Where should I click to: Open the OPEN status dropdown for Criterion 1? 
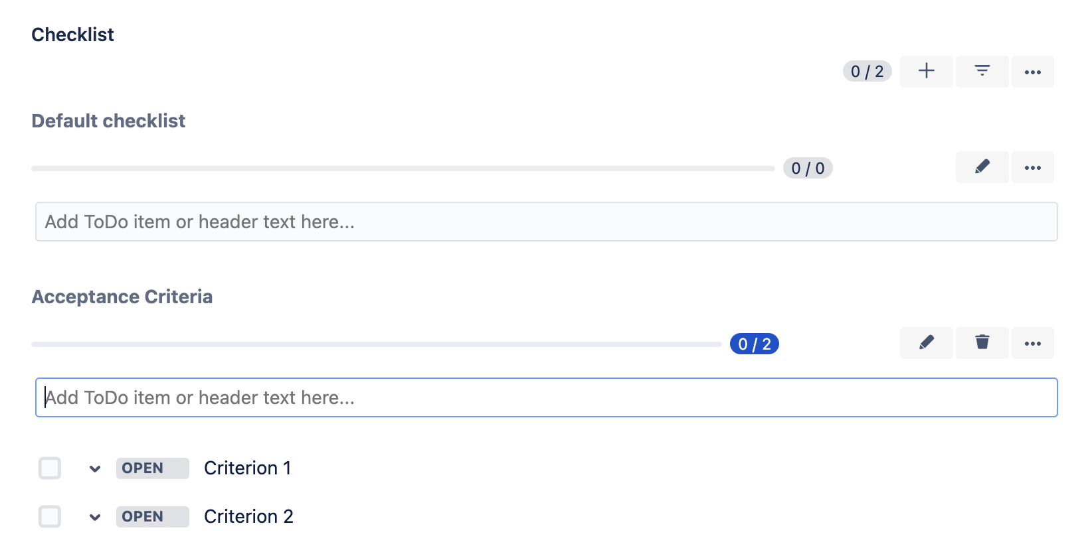click(152, 468)
